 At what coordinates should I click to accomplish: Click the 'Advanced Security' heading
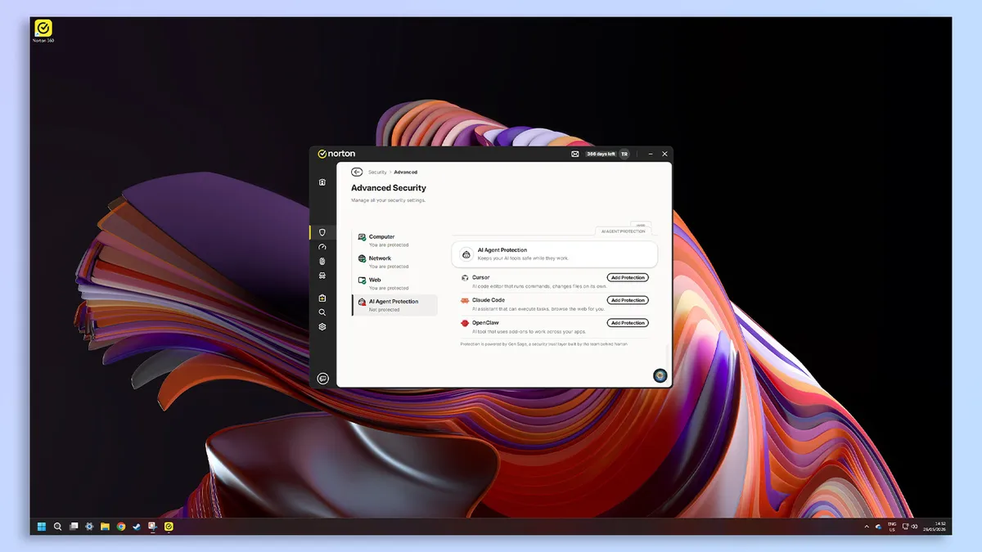pyautogui.click(x=389, y=188)
